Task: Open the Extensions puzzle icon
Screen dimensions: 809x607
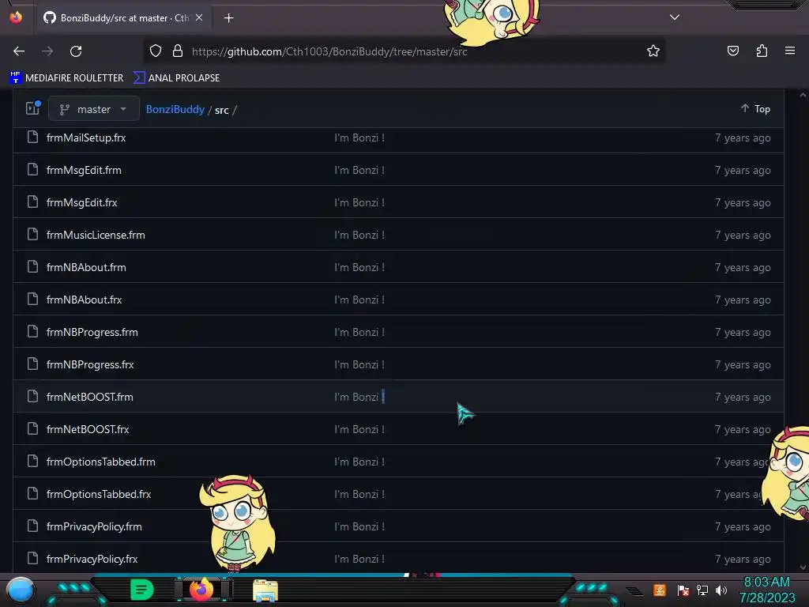Action: pyautogui.click(x=762, y=51)
